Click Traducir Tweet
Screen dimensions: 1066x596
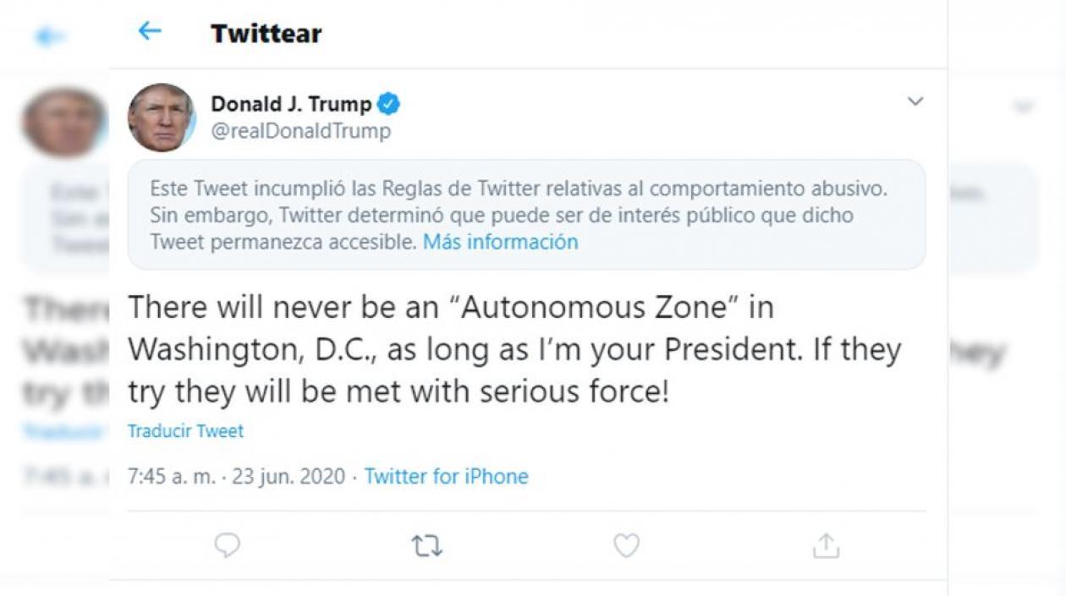click(185, 430)
